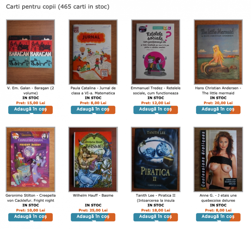
Task: Add Anne G. book to cart
Action: pos(218,217)
